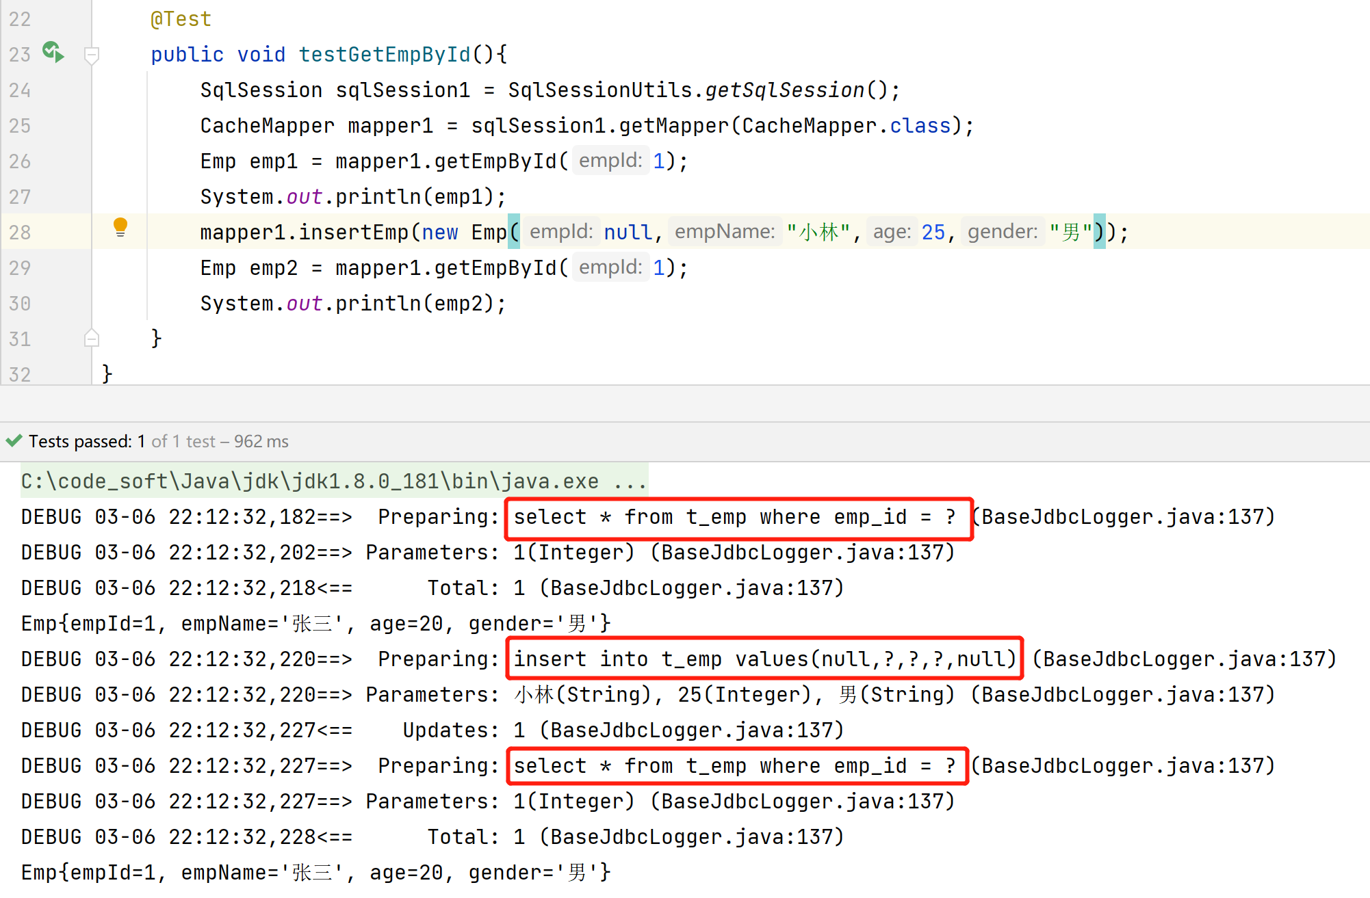Click the 22:12:32,228 Total: 1 log line
The height and width of the screenshot is (898, 1370).
432,837
